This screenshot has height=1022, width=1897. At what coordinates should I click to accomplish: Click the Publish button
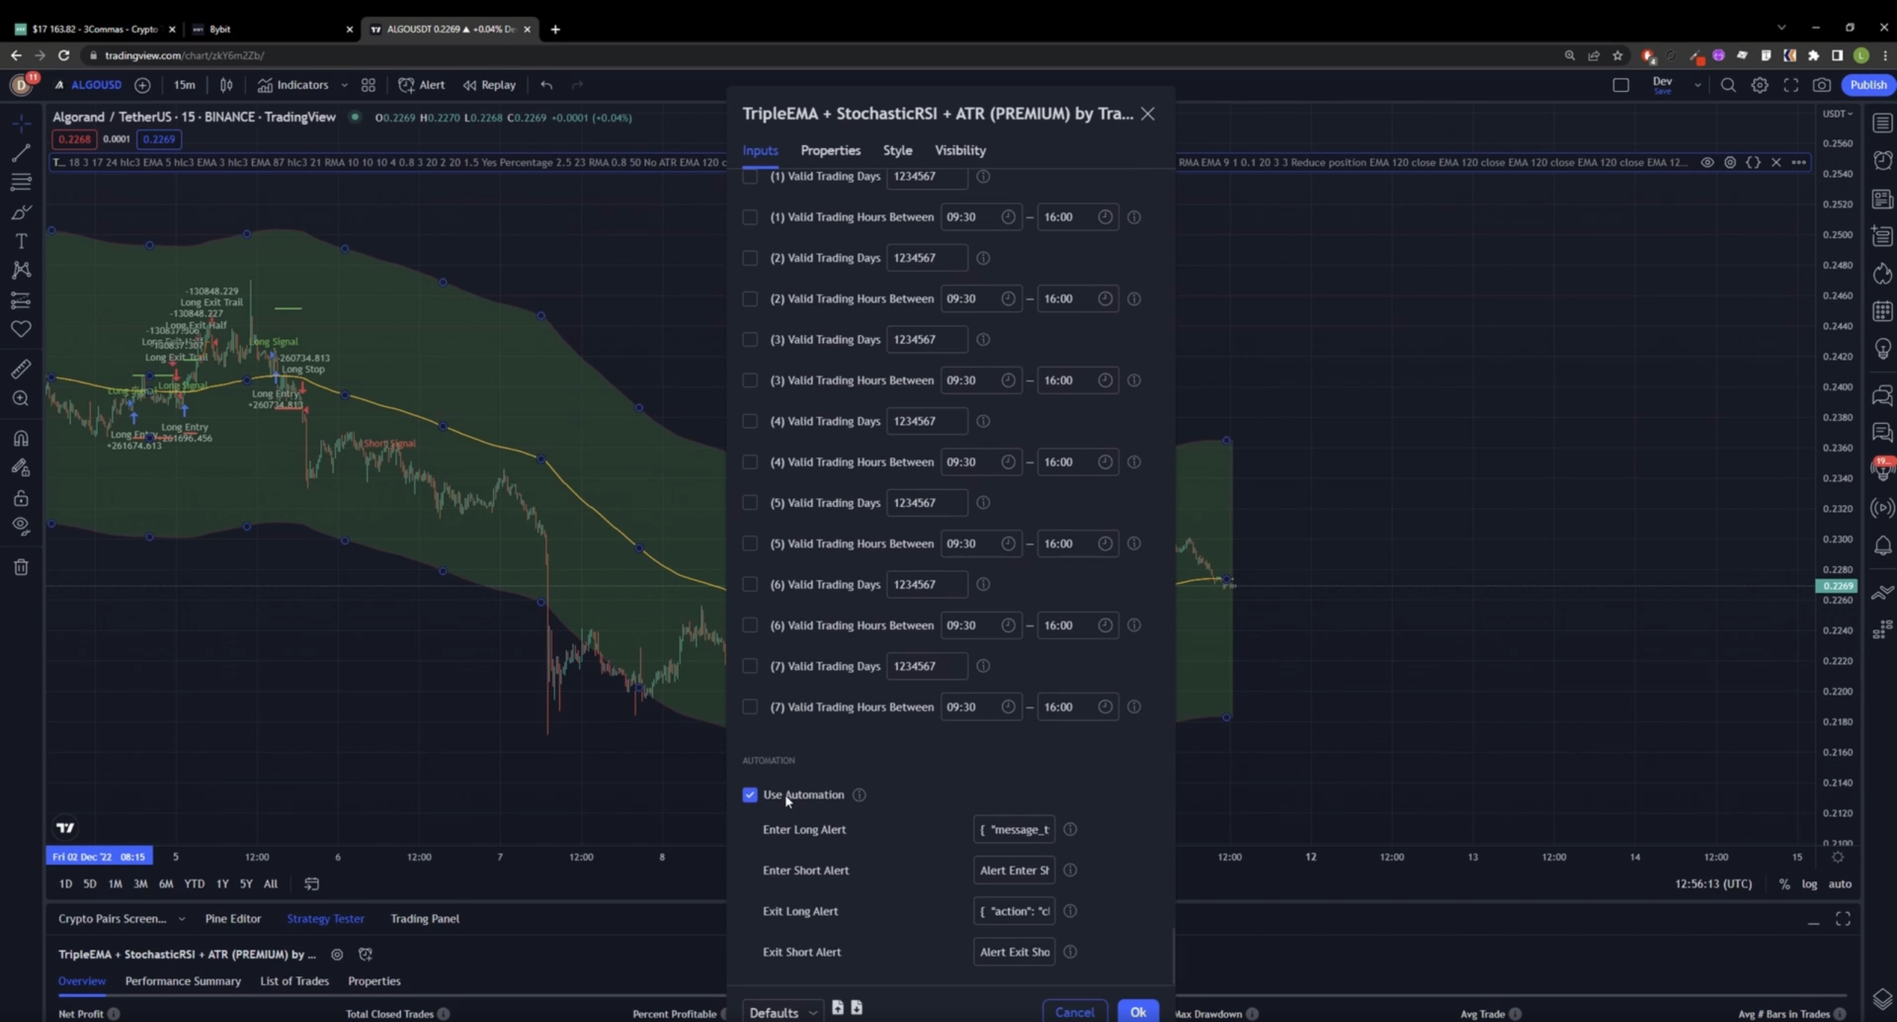[1867, 85]
